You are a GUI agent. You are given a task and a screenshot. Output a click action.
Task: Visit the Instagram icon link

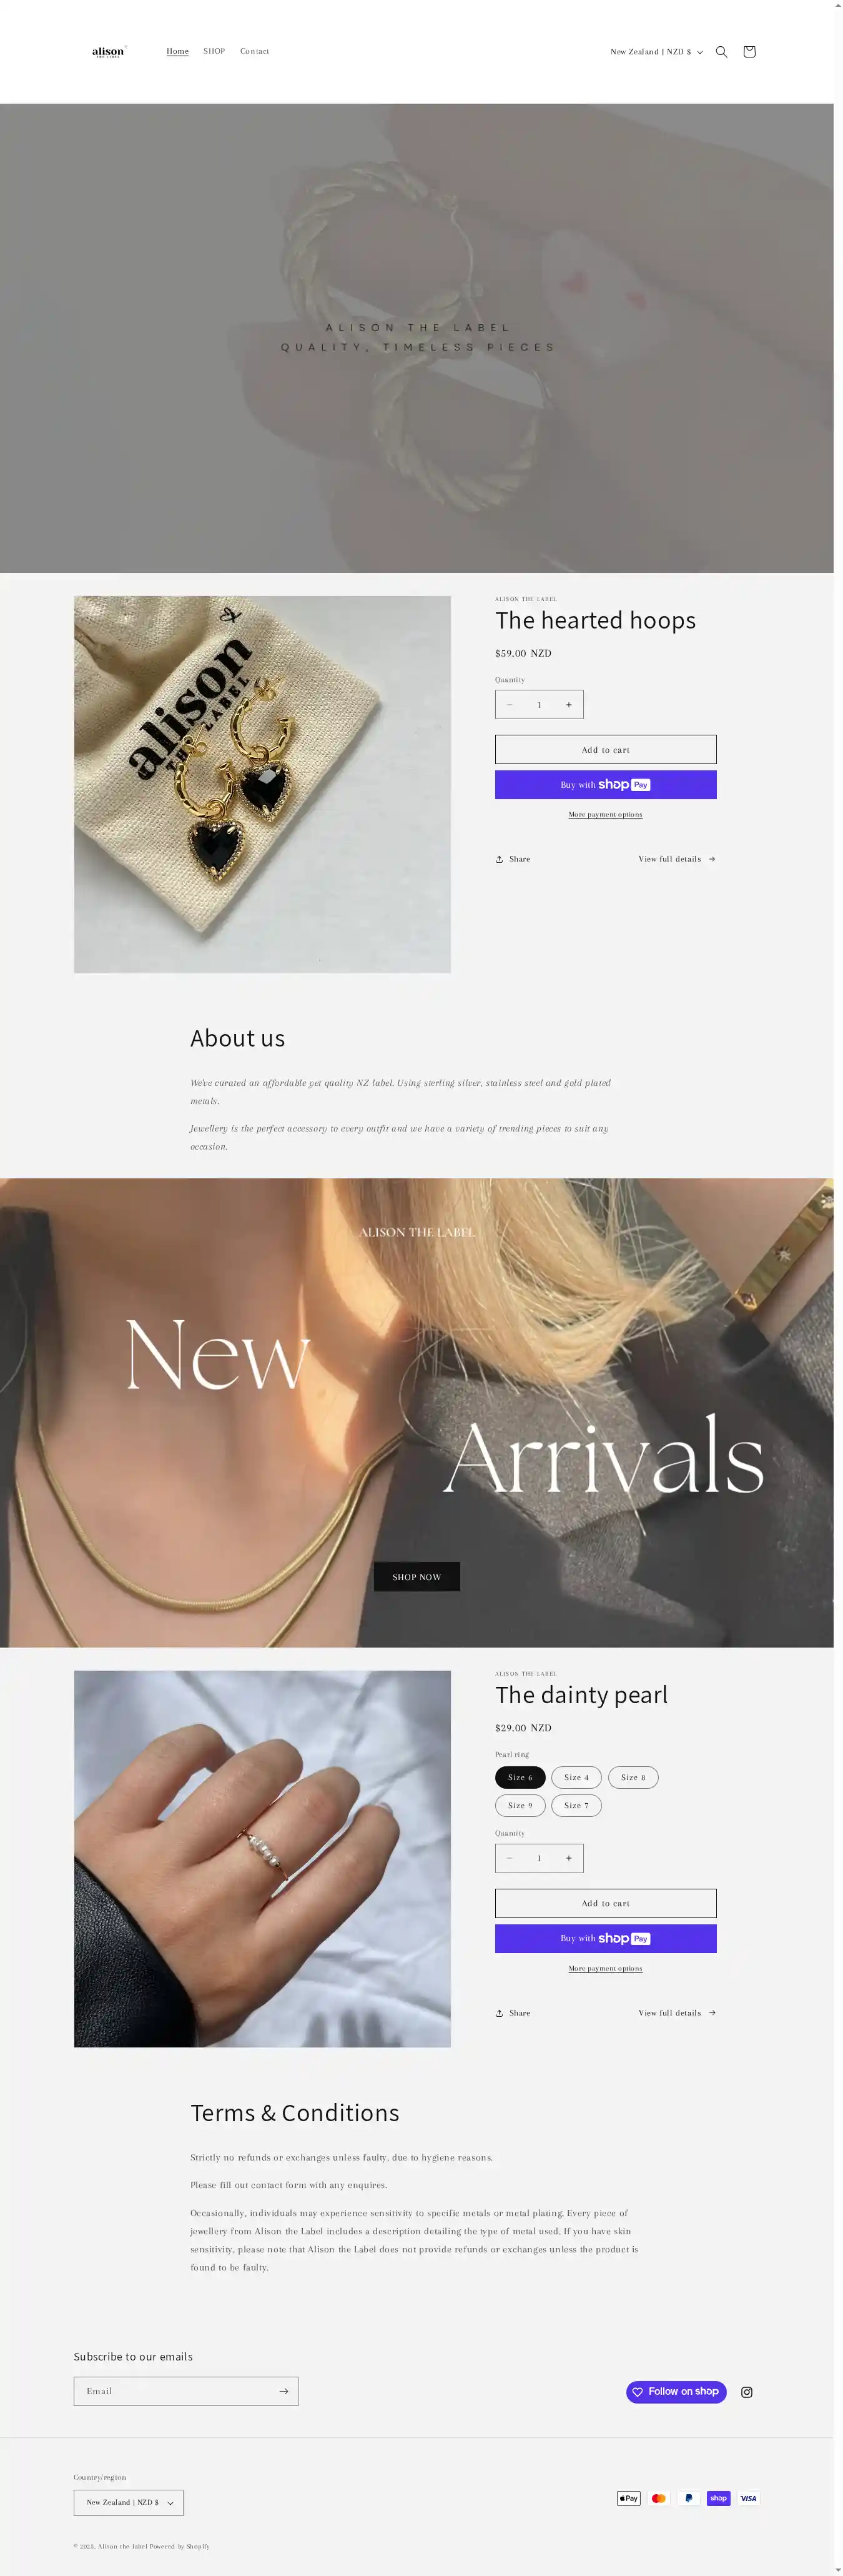point(746,2392)
